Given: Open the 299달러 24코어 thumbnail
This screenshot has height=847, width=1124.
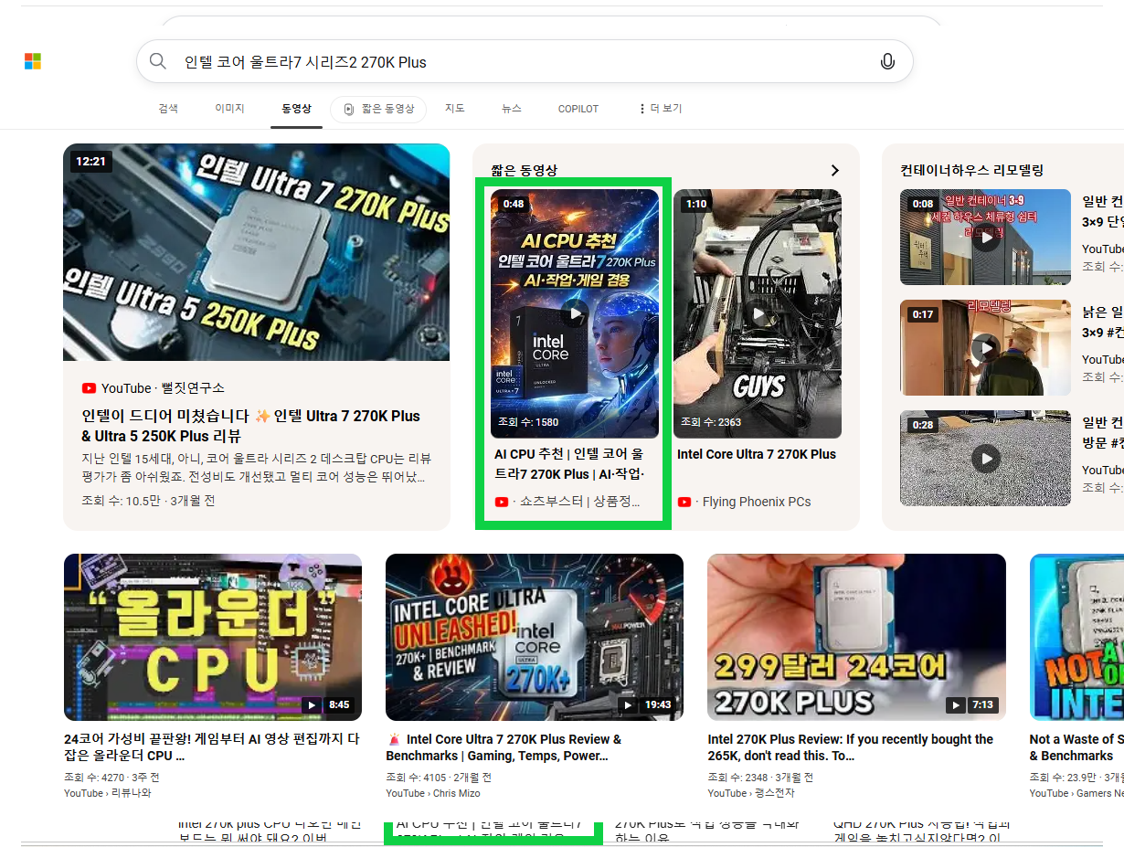Looking at the screenshot, I should (856, 637).
